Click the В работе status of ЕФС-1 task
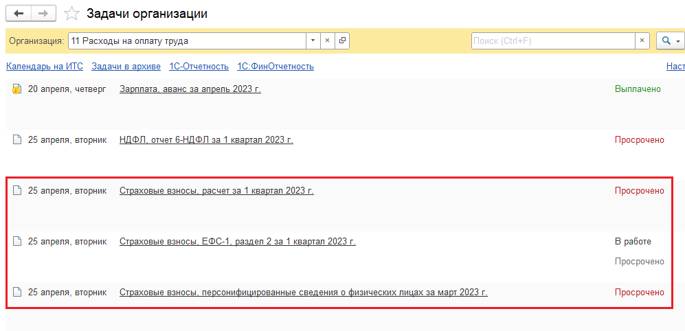685x331 pixels. click(x=633, y=242)
